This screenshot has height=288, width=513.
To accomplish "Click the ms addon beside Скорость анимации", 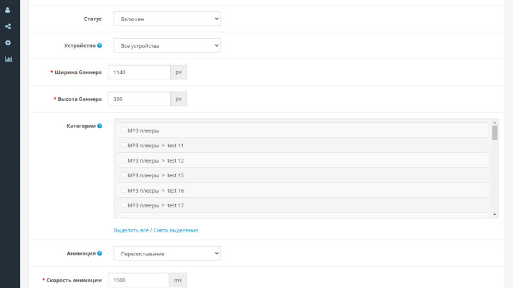I will click(178, 280).
